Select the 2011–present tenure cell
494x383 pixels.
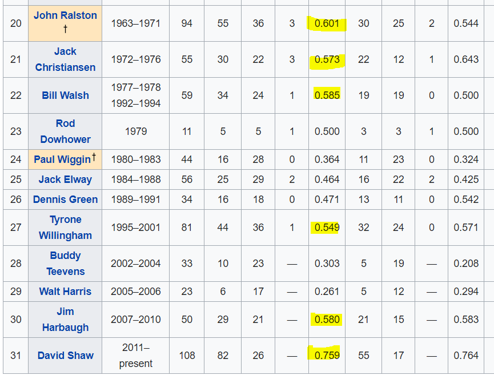coord(136,356)
